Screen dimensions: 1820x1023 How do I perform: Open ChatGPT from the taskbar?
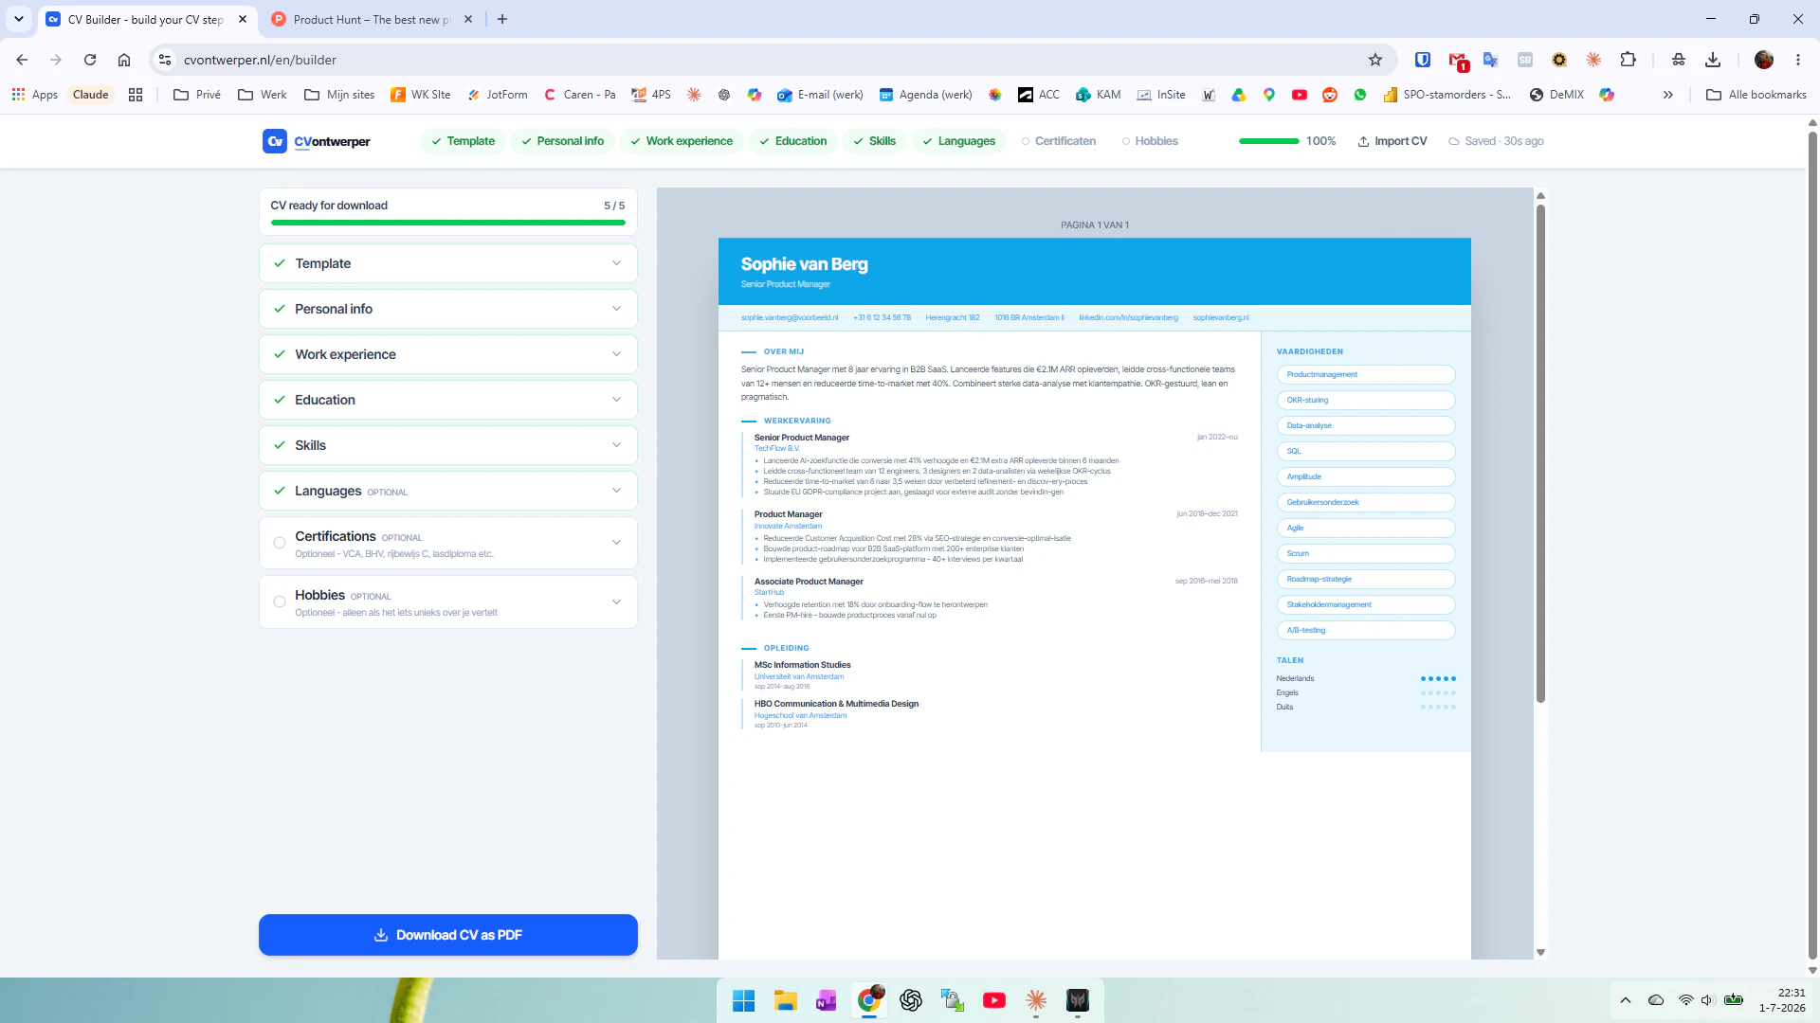tap(911, 1000)
